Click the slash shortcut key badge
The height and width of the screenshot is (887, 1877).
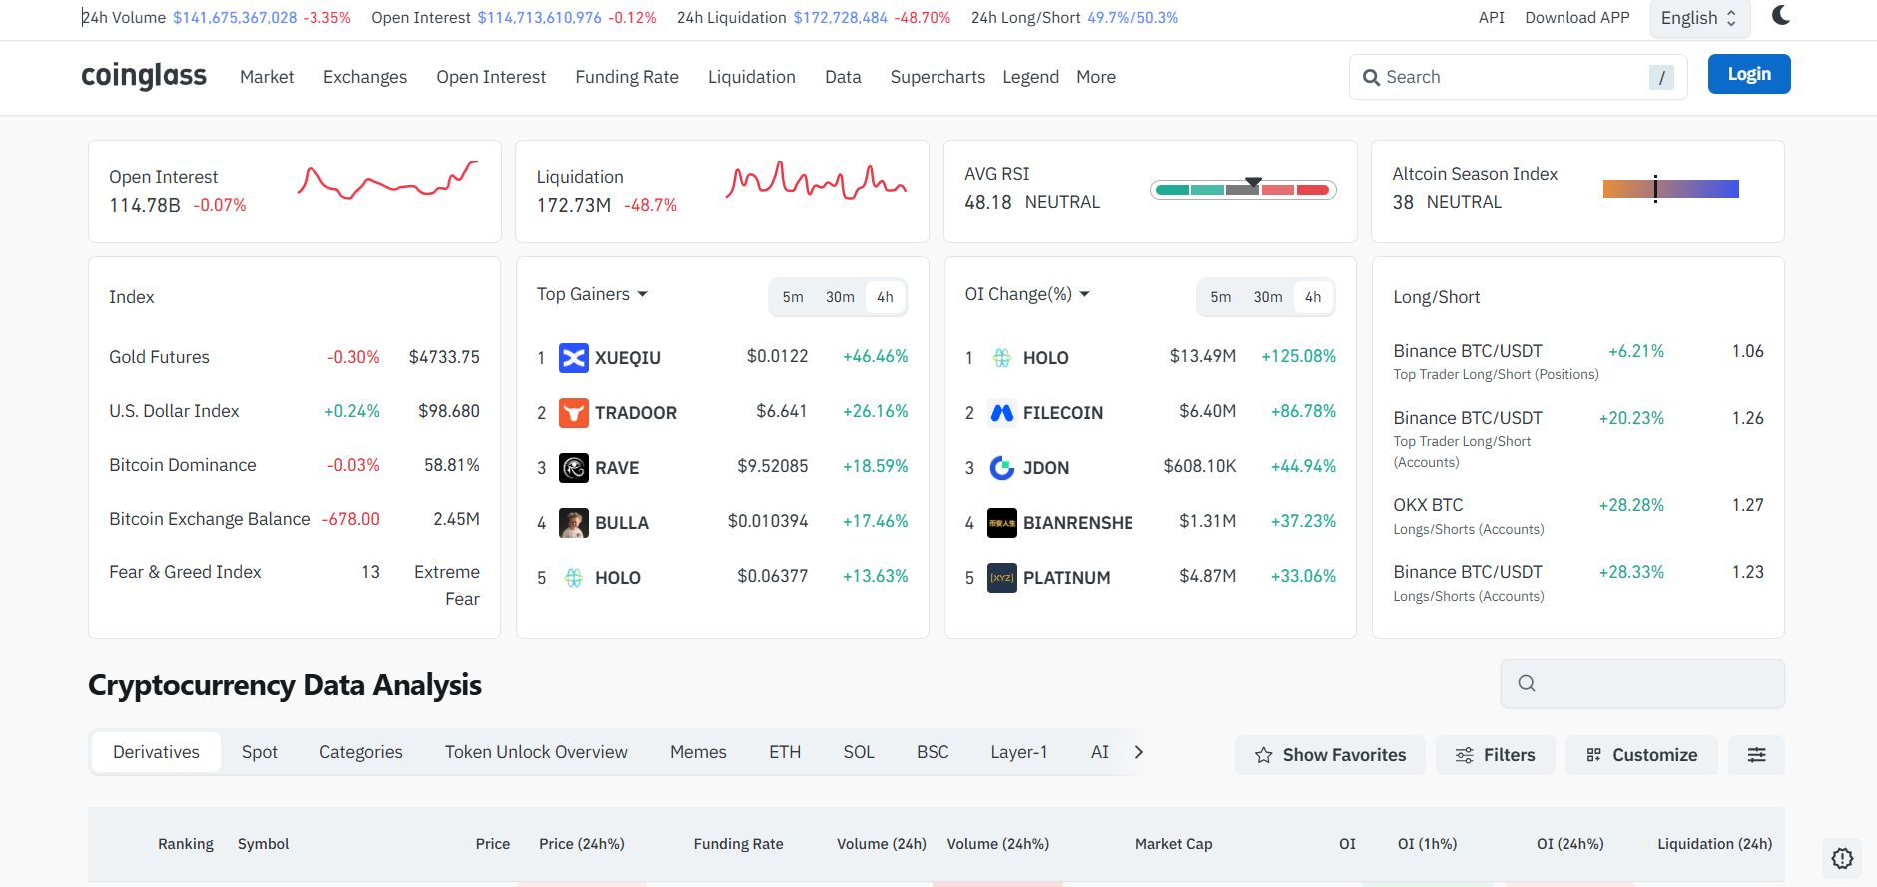[1661, 77]
